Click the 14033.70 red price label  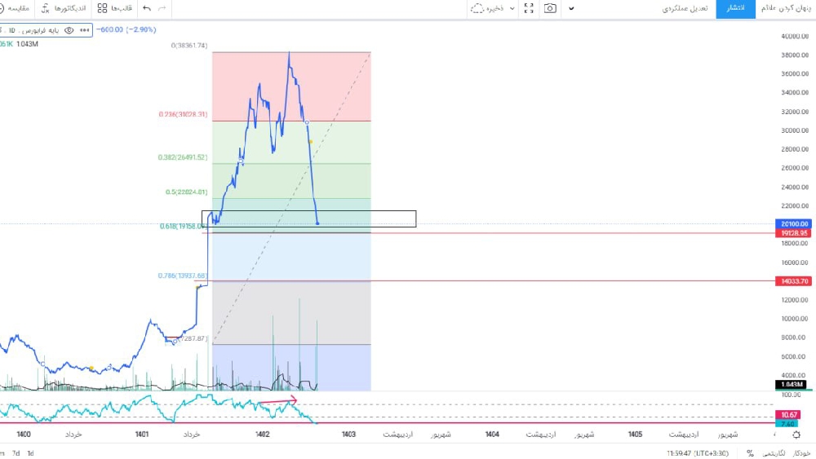tap(794, 281)
